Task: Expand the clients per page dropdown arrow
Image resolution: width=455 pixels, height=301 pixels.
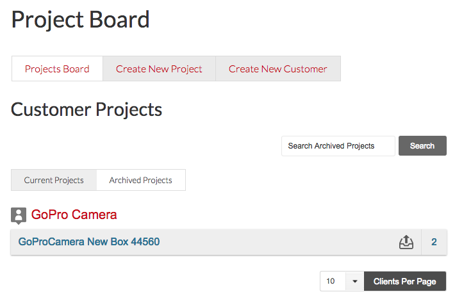Action: pyautogui.click(x=354, y=281)
